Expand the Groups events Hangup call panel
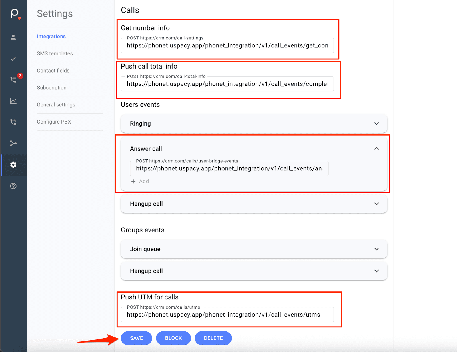Image resolution: width=457 pixels, height=352 pixels. coord(376,271)
